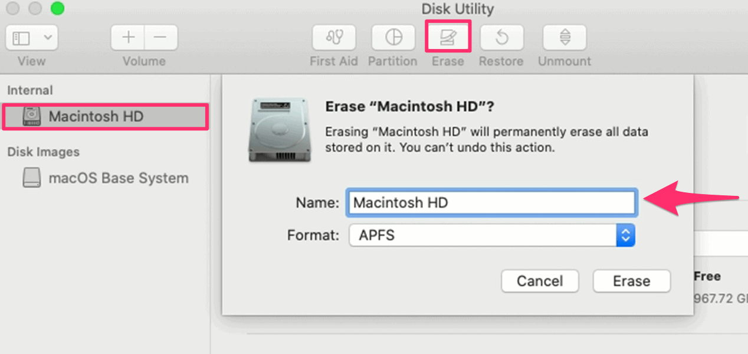The height and width of the screenshot is (354, 748).
Task: Click the macOS Base System disk icon
Action: [32, 178]
